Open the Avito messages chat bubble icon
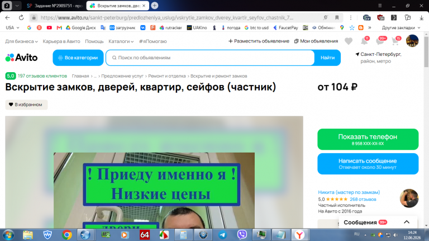 pos(380,41)
